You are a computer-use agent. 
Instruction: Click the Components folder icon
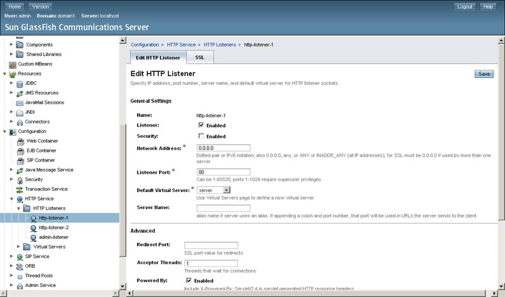(x=20, y=45)
